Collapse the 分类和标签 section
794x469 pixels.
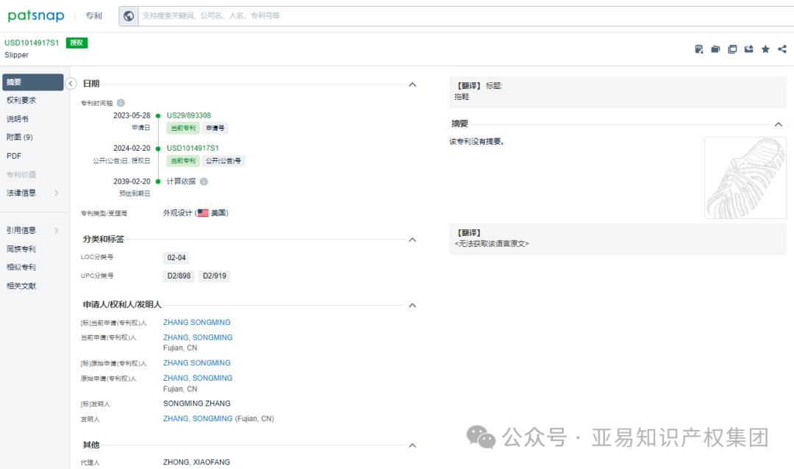(412, 239)
